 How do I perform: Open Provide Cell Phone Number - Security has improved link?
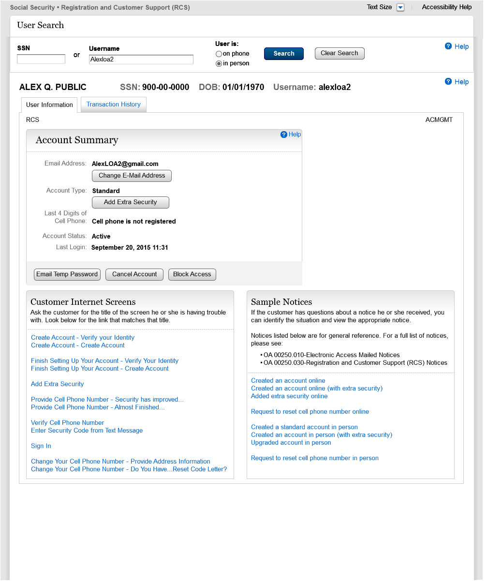coord(107,400)
